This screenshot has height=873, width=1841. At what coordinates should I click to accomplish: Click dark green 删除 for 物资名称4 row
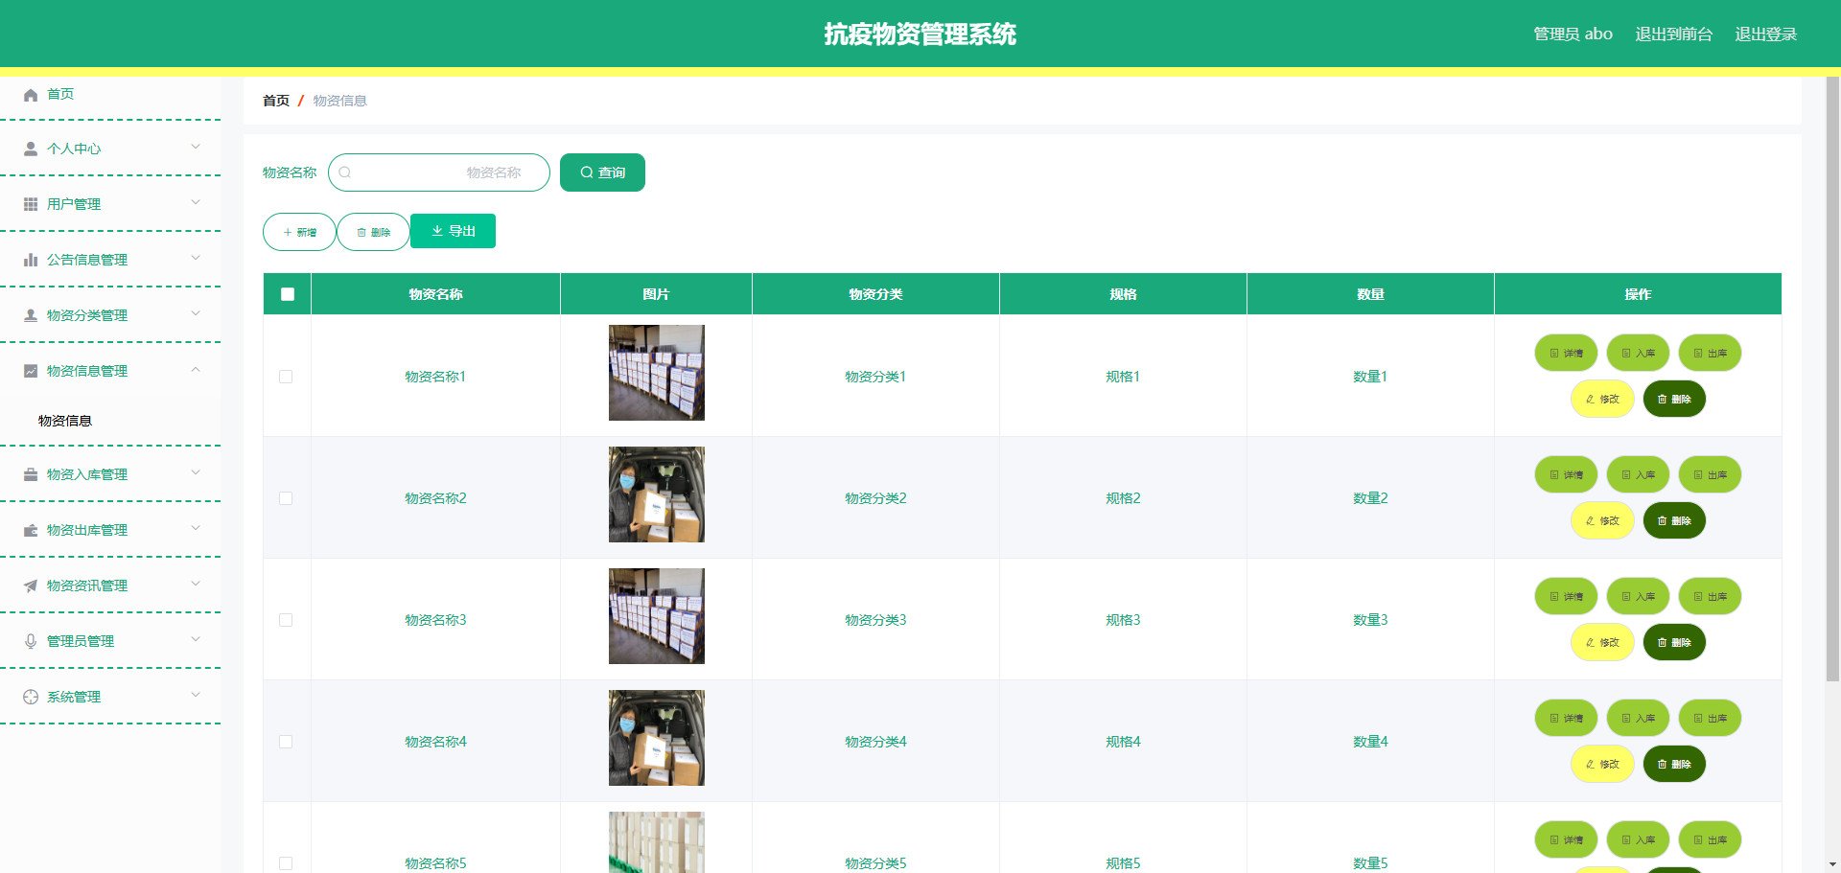[x=1674, y=764]
